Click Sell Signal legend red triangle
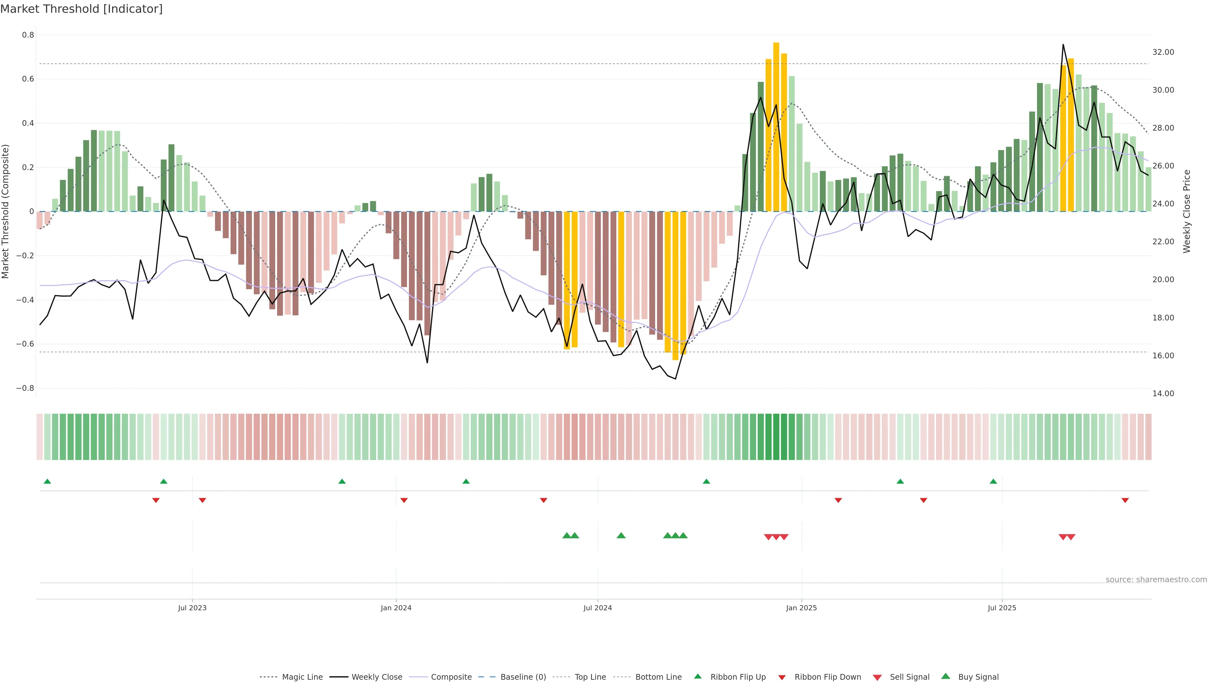The width and height of the screenshot is (1223, 688). [x=877, y=677]
